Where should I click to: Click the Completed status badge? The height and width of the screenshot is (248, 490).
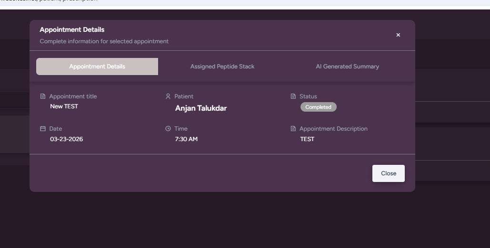tap(318, 107)
